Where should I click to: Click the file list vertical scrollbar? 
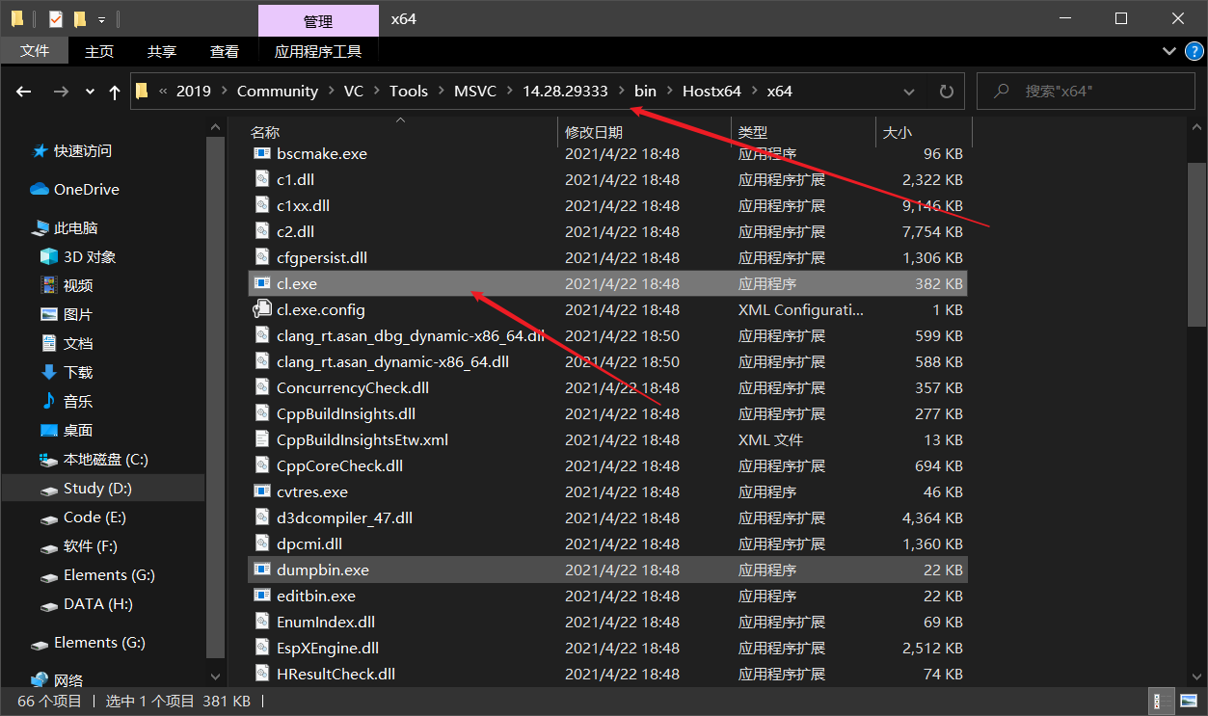pos(1195,244)
